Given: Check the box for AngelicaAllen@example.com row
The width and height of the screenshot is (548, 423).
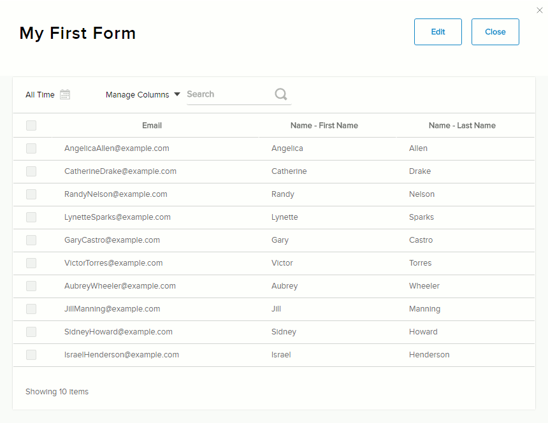Looking at the screenshot, I should click(31, 148).
